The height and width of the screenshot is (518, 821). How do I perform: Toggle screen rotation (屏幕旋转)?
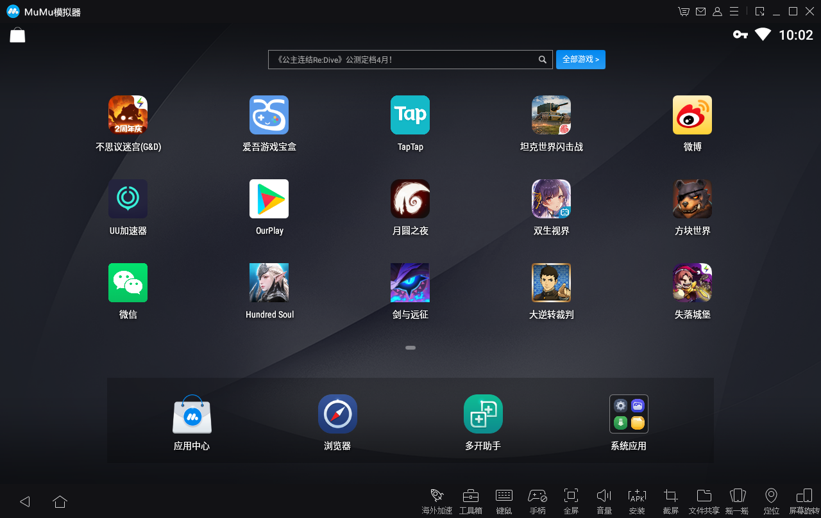[x=804, y=500]
